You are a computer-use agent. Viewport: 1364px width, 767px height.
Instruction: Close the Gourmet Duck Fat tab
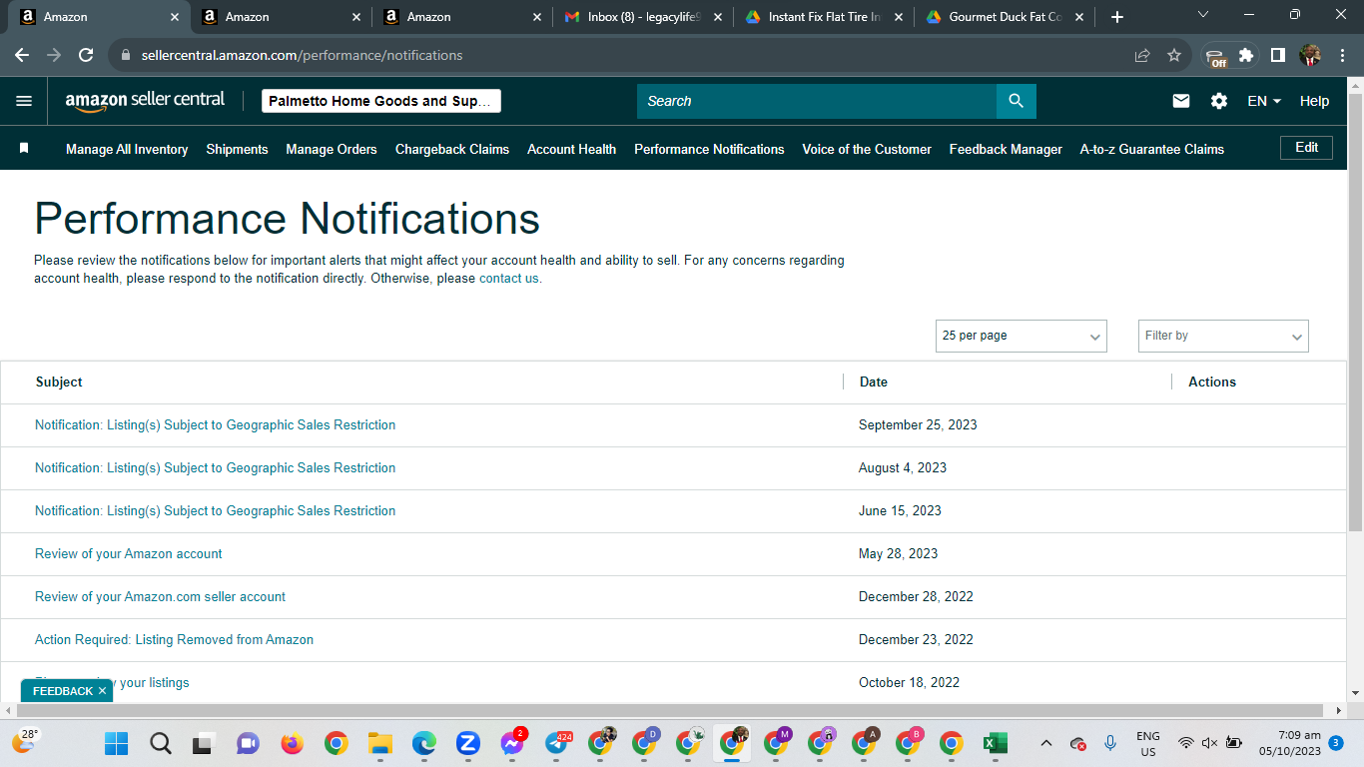point(1079,17)
